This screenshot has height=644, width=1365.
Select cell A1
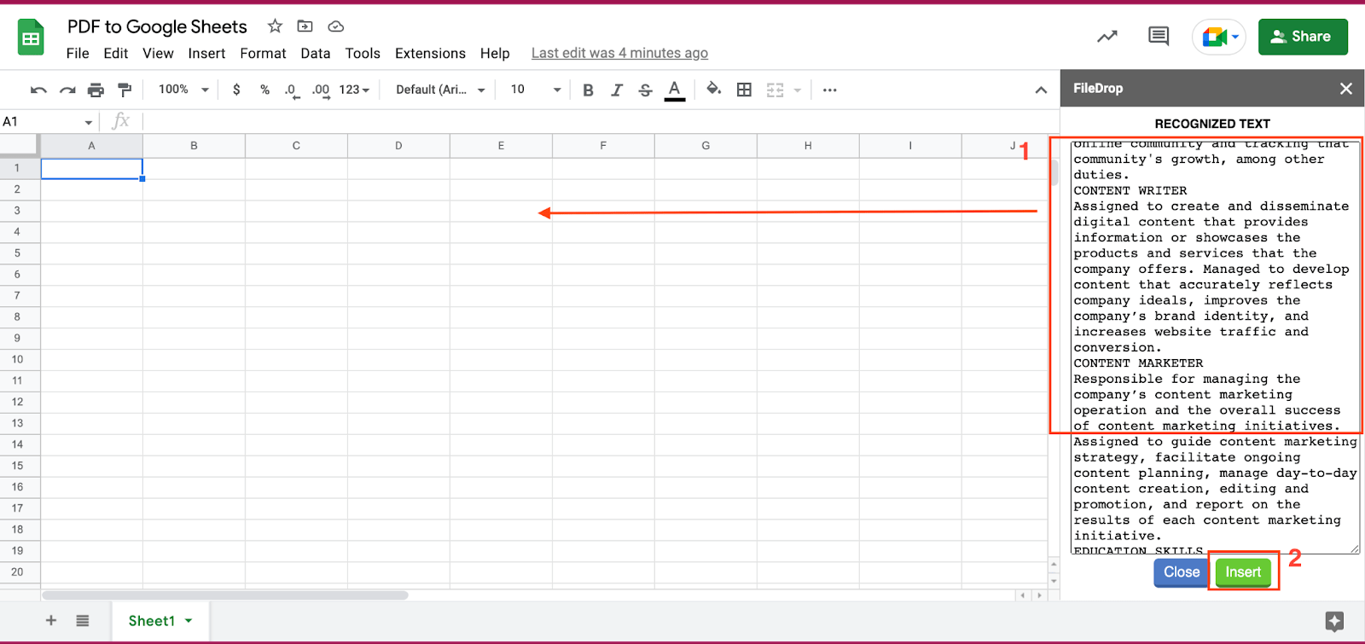point(91,168)
